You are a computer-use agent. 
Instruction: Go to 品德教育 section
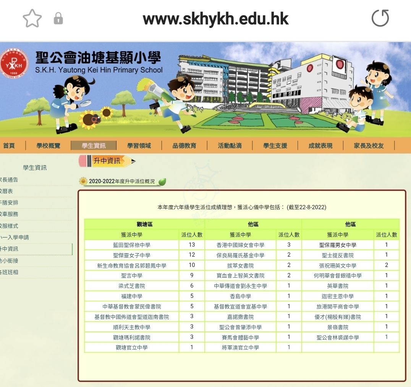pyautogui.click(x=184, y=146)
